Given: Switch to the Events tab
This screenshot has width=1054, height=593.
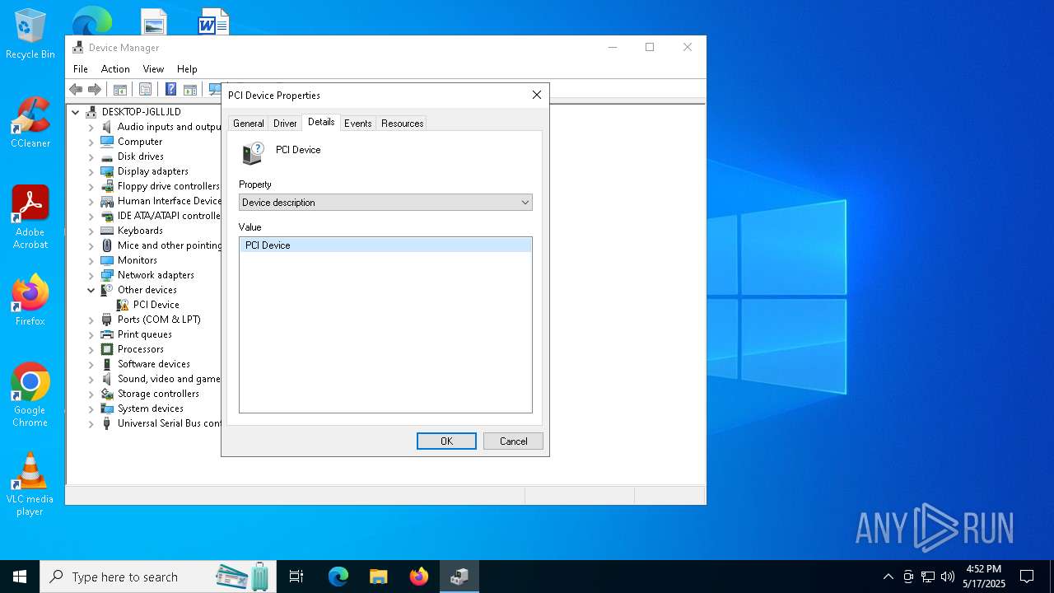Looking at the screenshot, I should pyautogui.click(x=358, y=124).
